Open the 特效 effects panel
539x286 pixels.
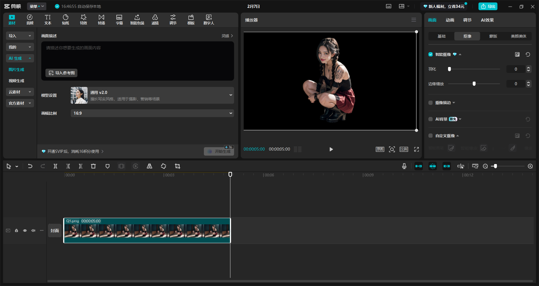83,20
